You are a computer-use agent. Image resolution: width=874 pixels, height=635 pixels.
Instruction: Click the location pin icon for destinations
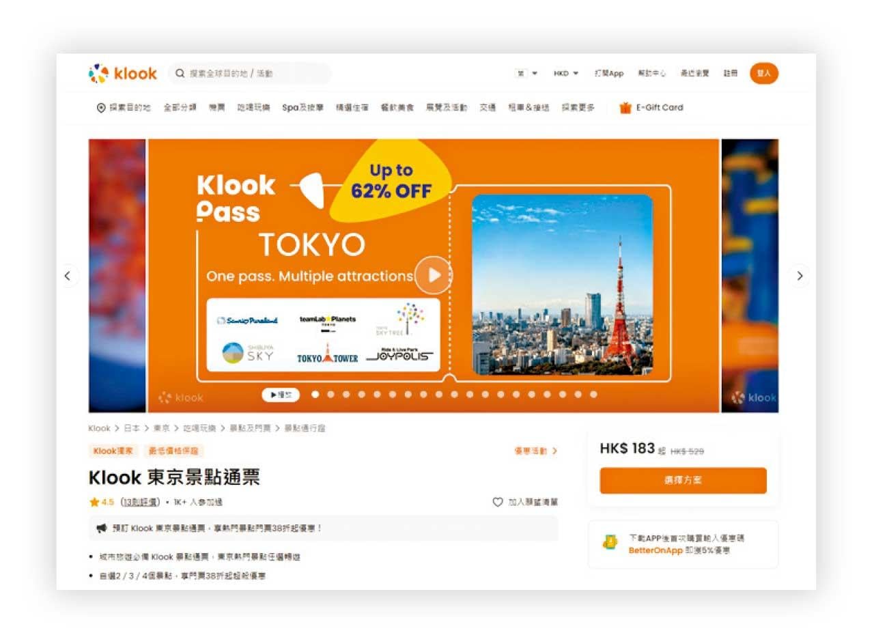101,108
